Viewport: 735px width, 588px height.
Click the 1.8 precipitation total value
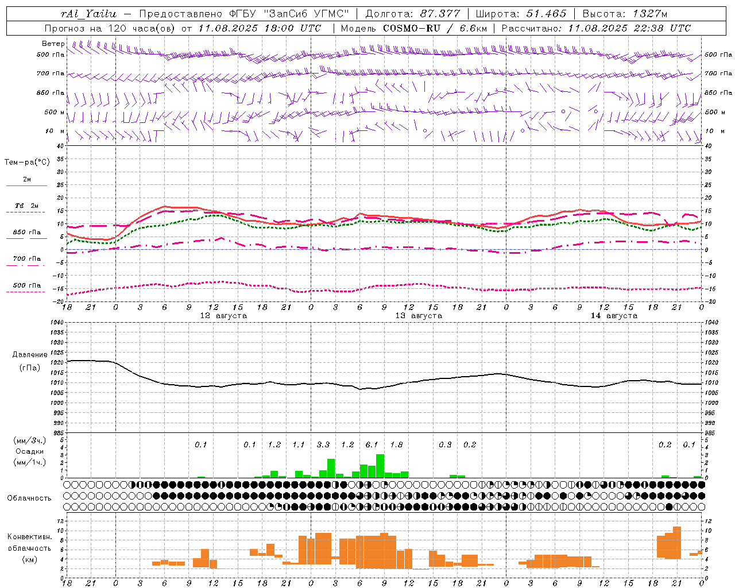click(x=396, y=444)
